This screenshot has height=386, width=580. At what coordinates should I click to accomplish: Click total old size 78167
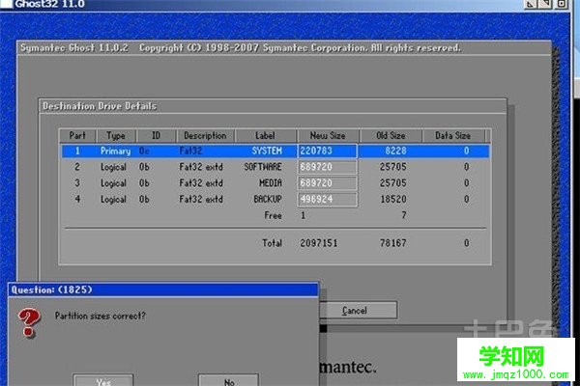(392, 243)
